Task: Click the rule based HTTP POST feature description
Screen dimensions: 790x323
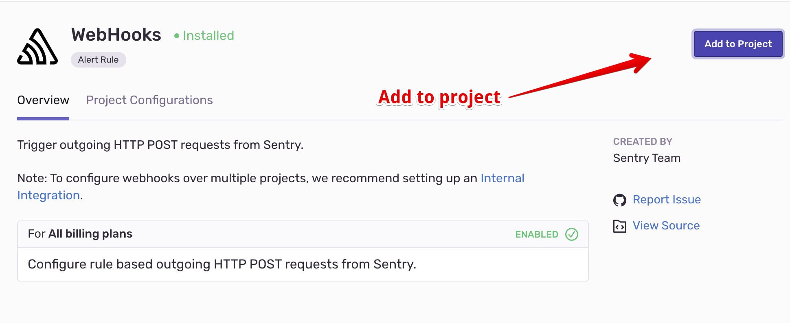Action: pos(222,264)
